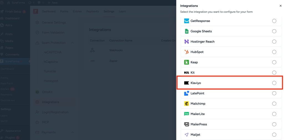The height and width of the screenshot is (140, 284).
Task: Click the Spam Protection warning icon
Action: [x=37, y=43]
